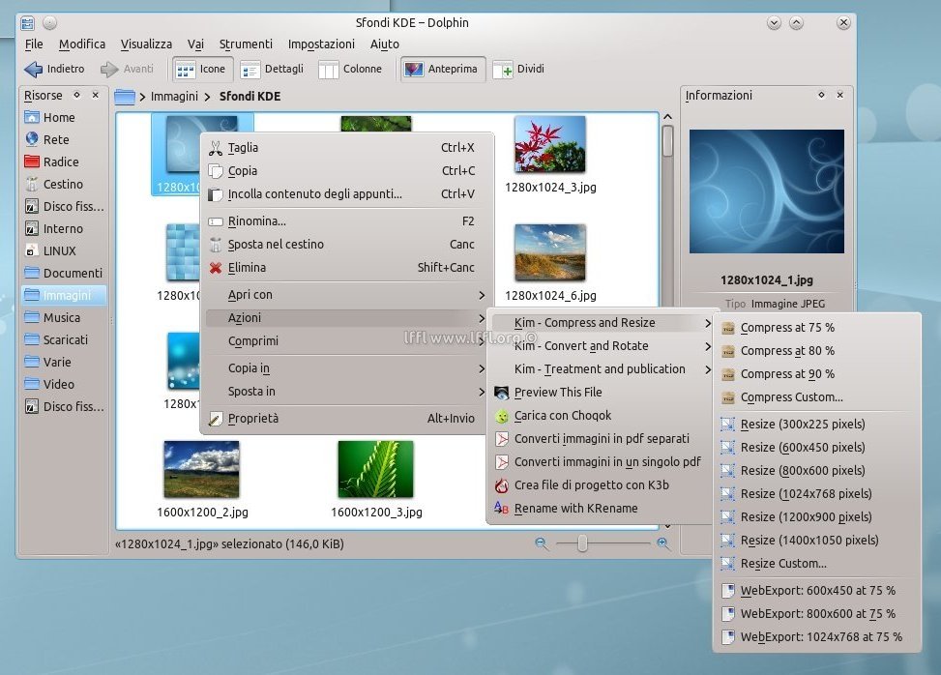Switch to Colonne view mode
The image size is (941, 675).
click(x=350, y=70)
